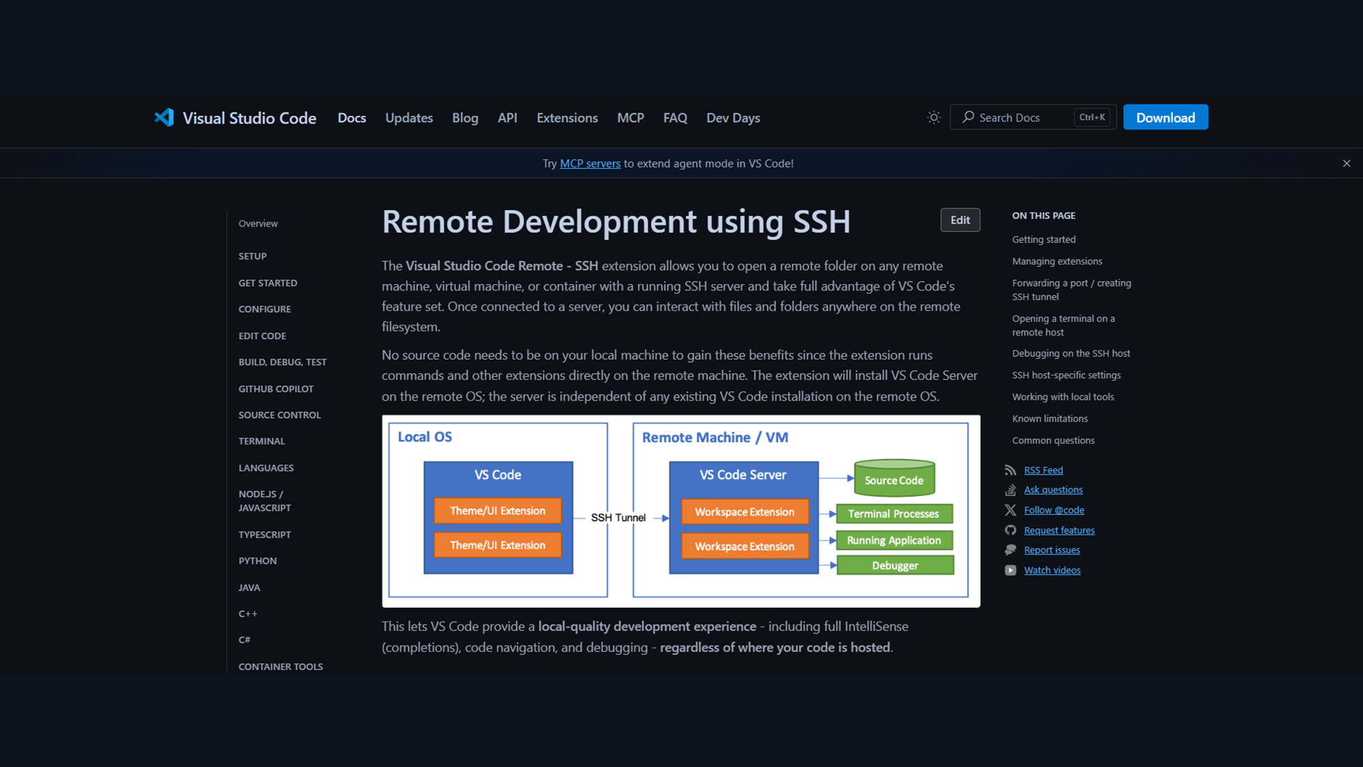Click the RSS Feed icon
The width and height of the screenshot is (1363, 767).
(x=1010, y=470)
